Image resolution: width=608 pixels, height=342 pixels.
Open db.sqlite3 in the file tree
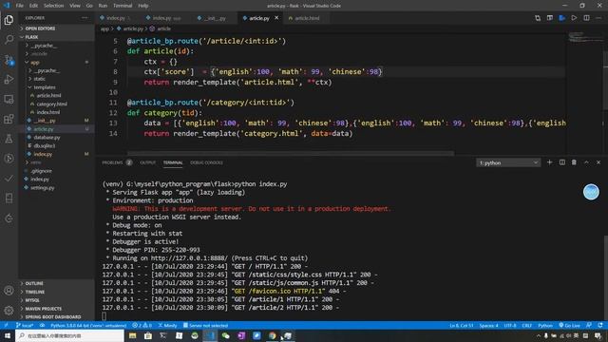[45, 145]
